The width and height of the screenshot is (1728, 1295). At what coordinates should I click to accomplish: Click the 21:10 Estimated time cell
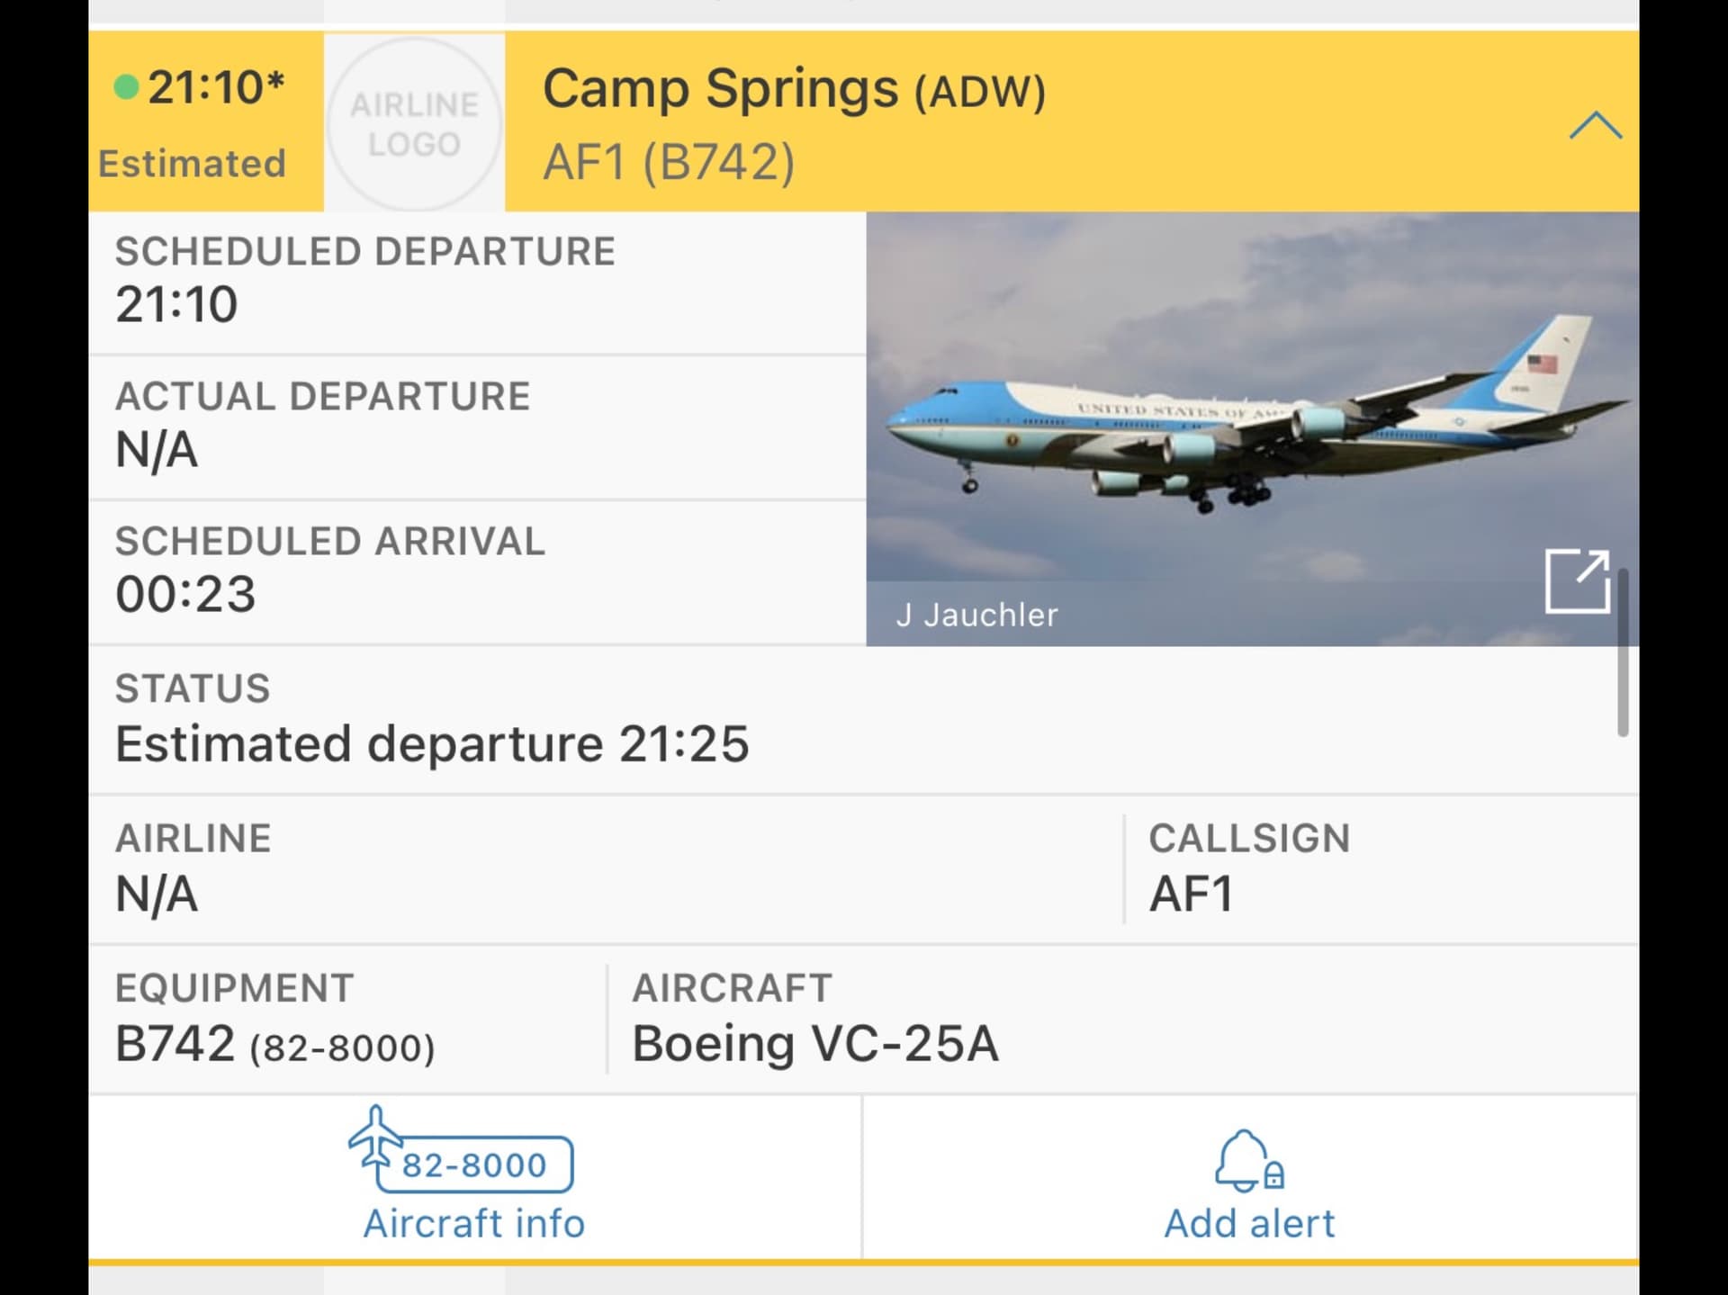tap(205, 122)
